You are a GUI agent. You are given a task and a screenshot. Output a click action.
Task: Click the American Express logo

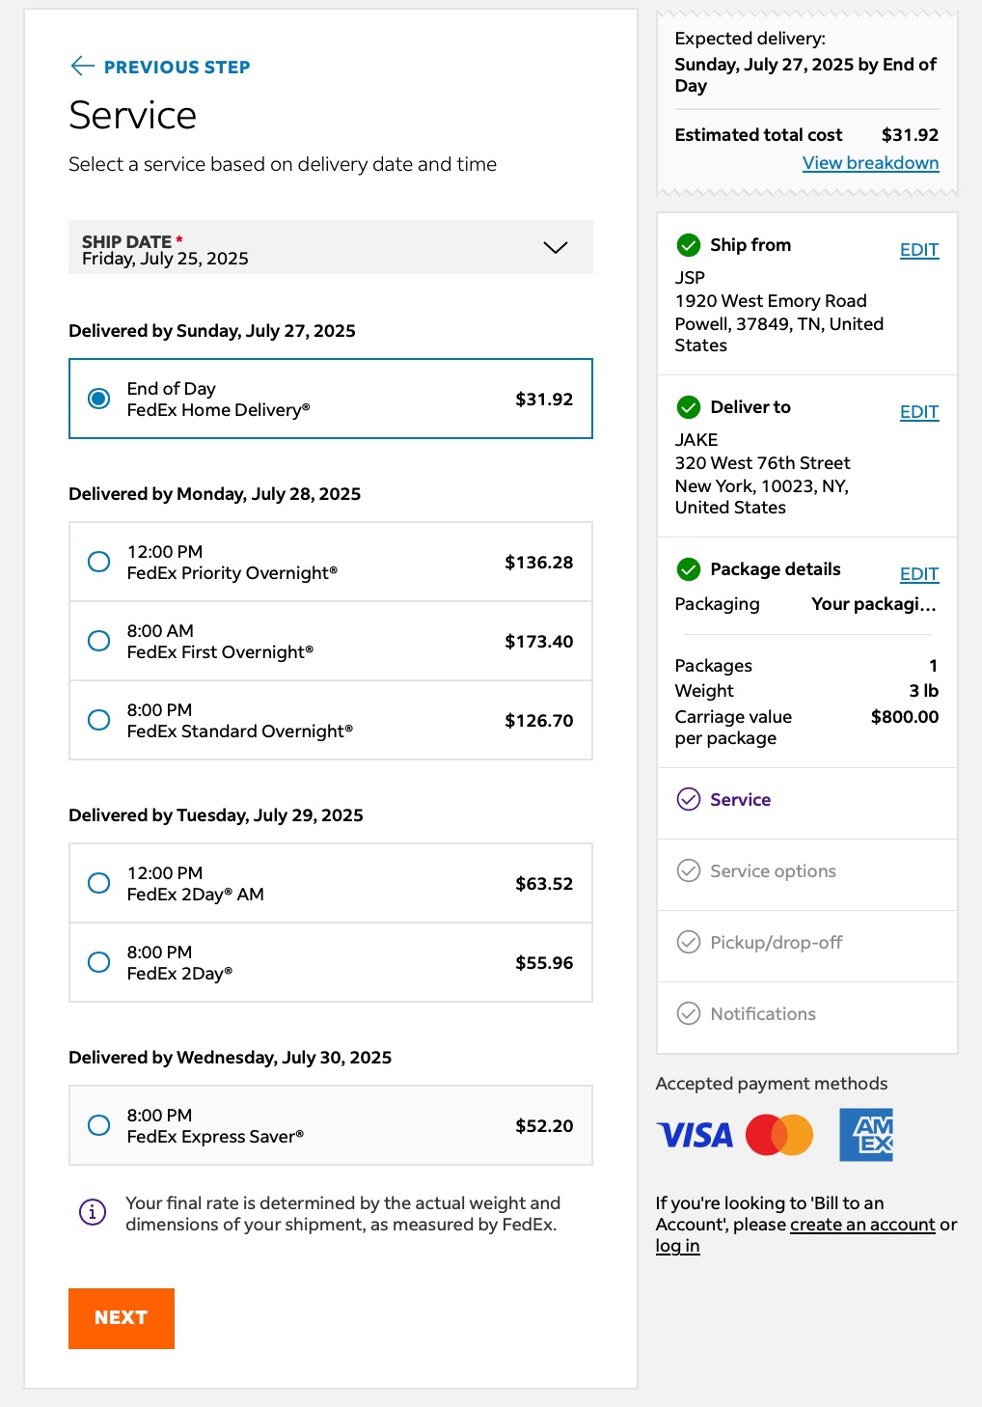pos(866,1135)
